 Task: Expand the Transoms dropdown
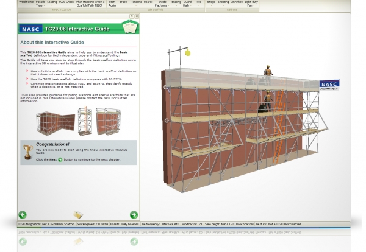(x=136, y=3)
